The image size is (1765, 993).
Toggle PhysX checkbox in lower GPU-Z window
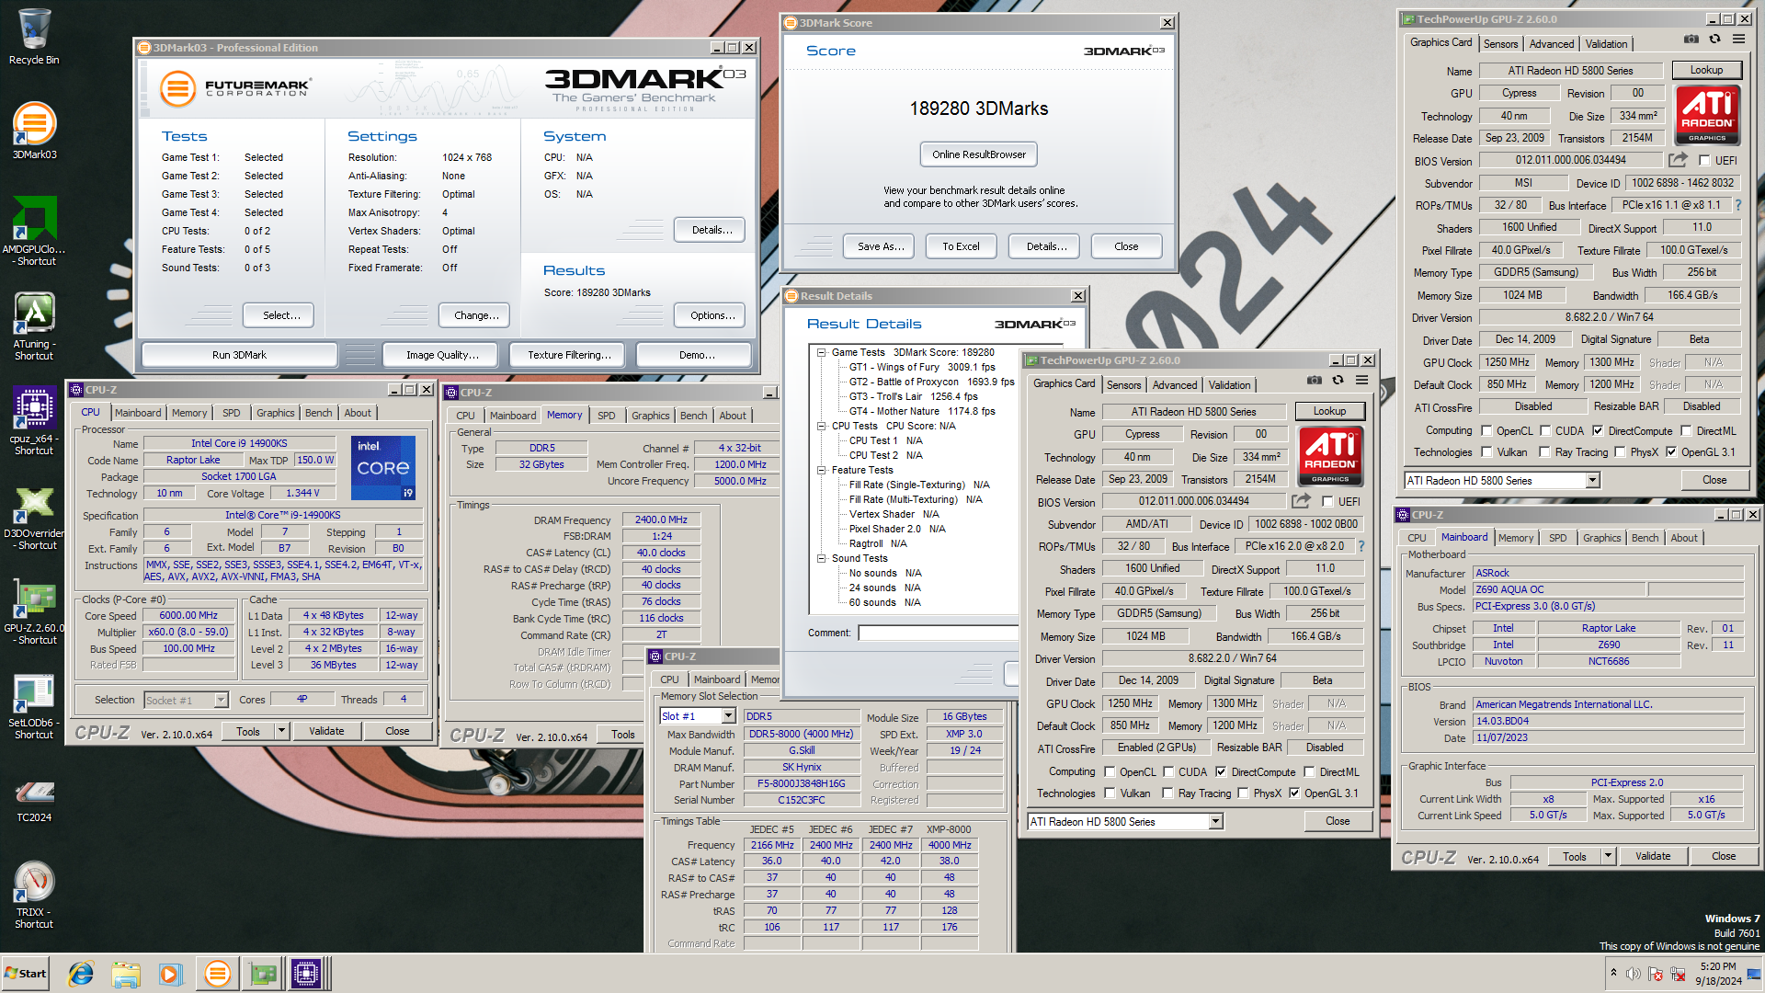click(1243, 793)
